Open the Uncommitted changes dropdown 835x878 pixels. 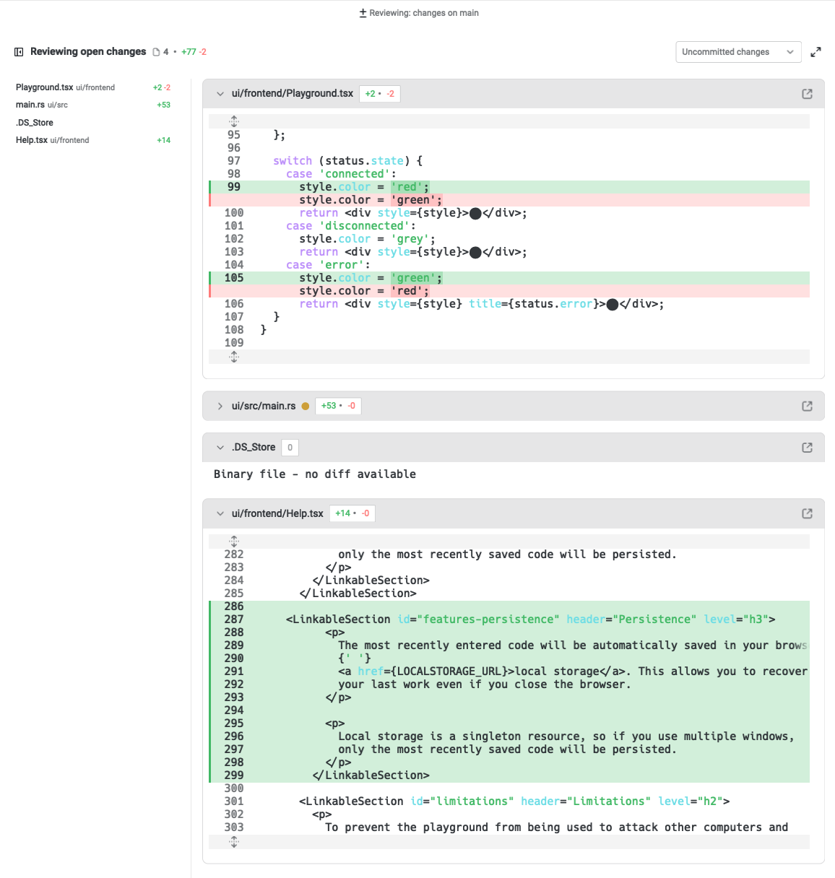737,52
